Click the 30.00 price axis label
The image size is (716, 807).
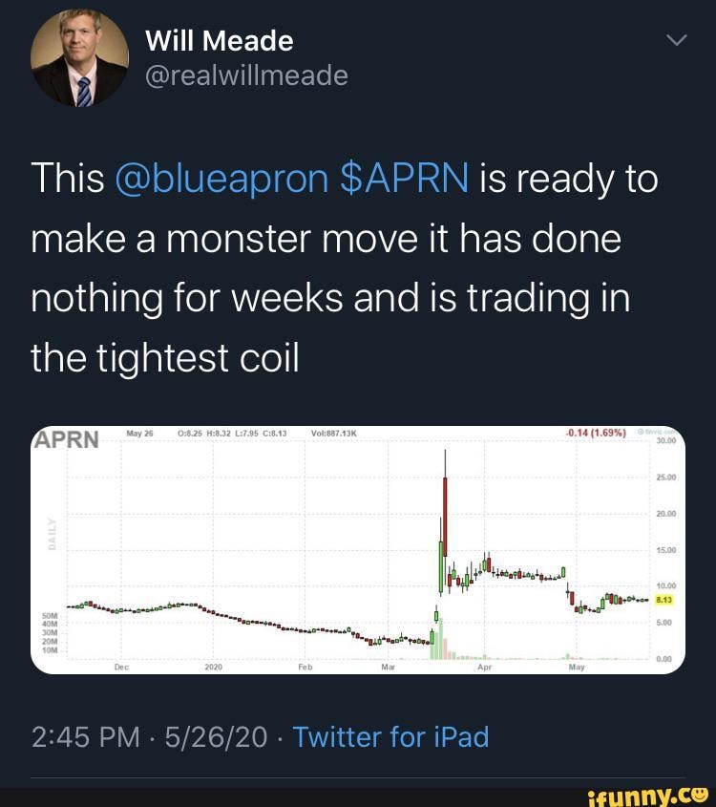click(664, 441)
